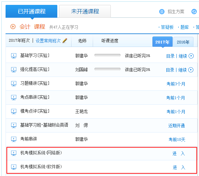Click the refresh icon at top right
Screen dimensions: 199x176
tap(194, 12)
